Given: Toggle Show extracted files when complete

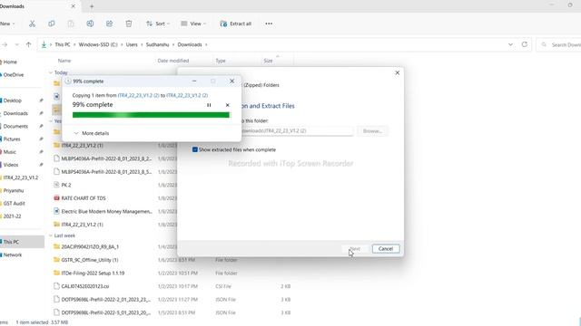Looking at the screenshot, I should tap(195, 149).
